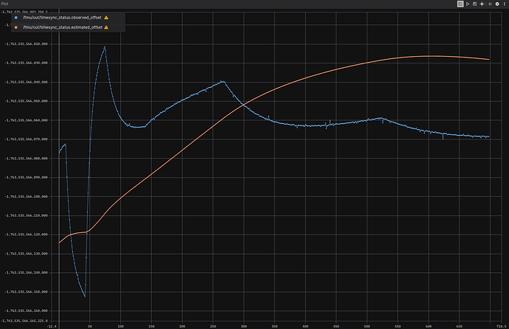Click the four-way crosshair icon in toolbar
The height and width of the screenshot is (329, 509).
pos(483,4)
